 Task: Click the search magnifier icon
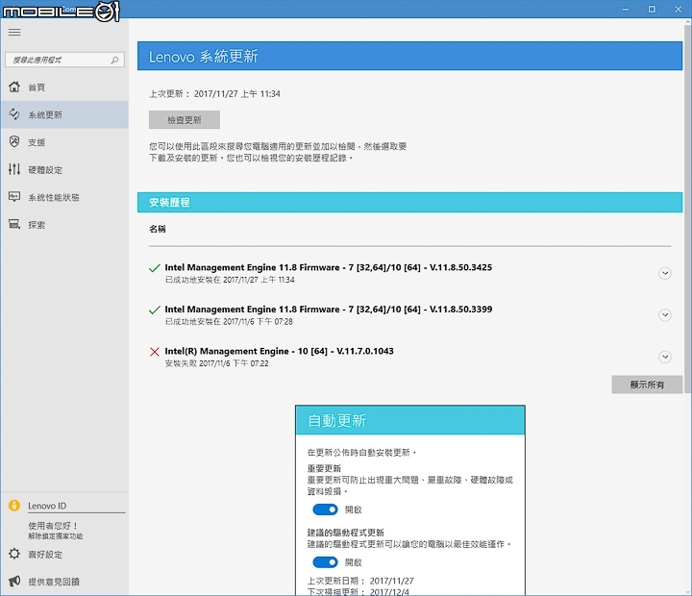[x=114, y=60]
